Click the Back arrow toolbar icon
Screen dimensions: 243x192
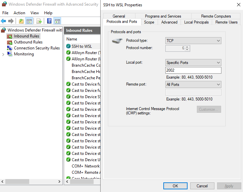point(3,21)
